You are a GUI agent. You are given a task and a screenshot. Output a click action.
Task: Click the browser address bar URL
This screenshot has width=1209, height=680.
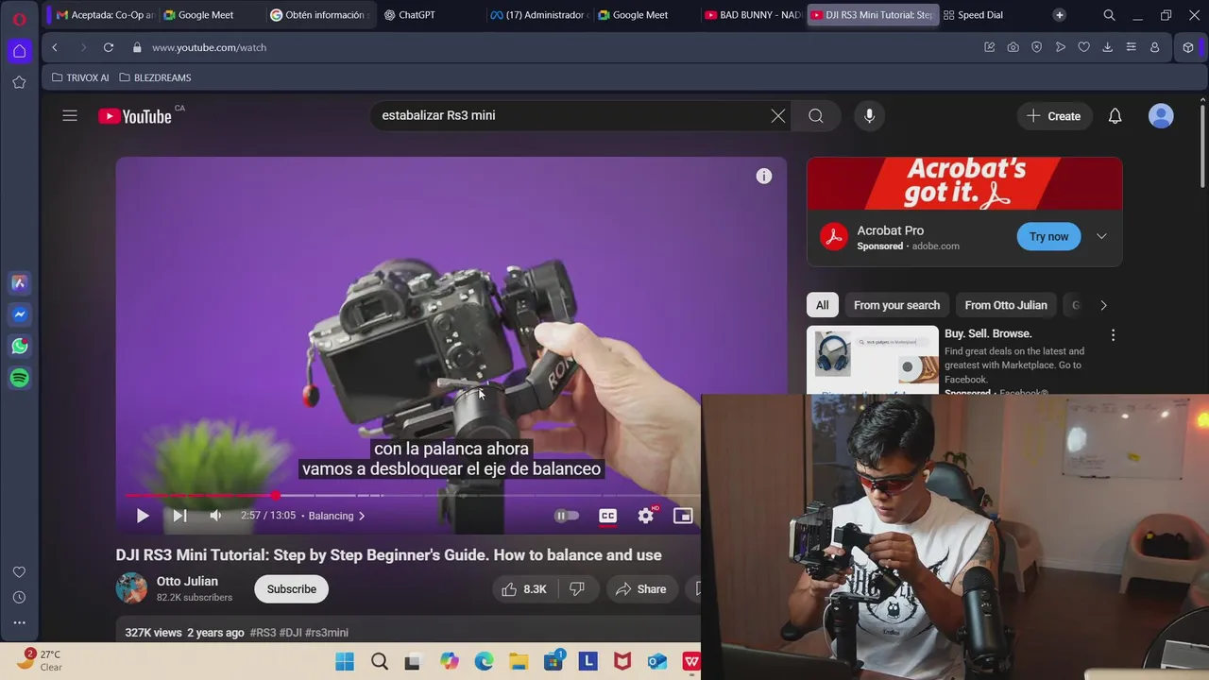coord(209,47)
